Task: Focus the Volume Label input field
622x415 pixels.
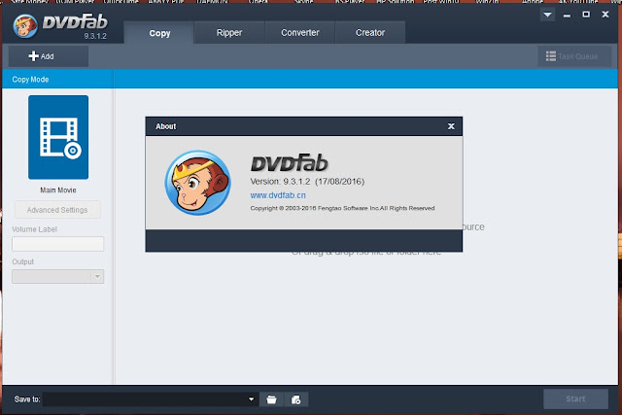Action: [58, 244]
